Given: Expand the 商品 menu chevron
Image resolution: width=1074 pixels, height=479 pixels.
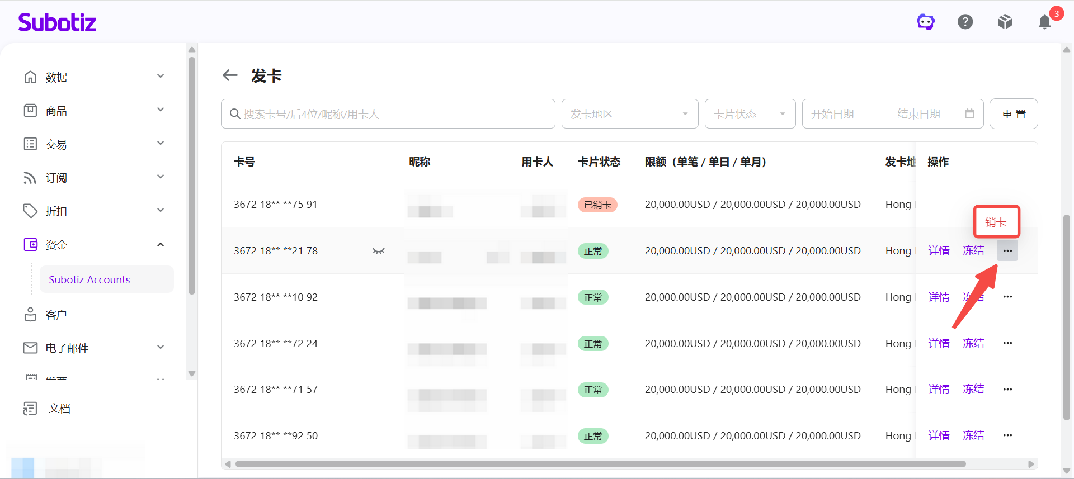Looking at the screenshot, I should pyautogui.click(x=161, y=110).
